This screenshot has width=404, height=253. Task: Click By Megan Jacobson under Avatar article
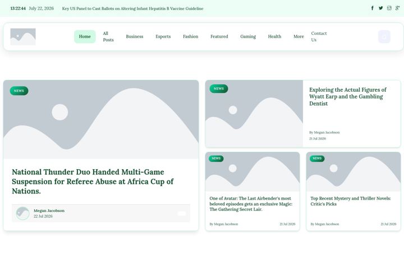click(x=224, y=224)
